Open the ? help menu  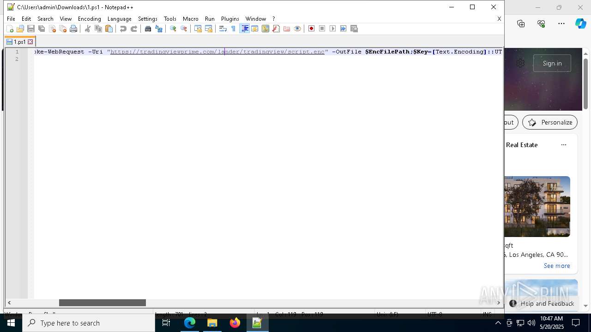(273, 19)
